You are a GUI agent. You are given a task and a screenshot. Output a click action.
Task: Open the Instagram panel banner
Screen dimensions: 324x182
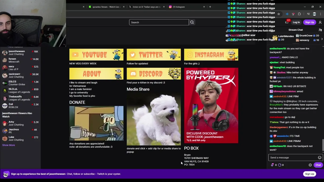click(211, 55)
